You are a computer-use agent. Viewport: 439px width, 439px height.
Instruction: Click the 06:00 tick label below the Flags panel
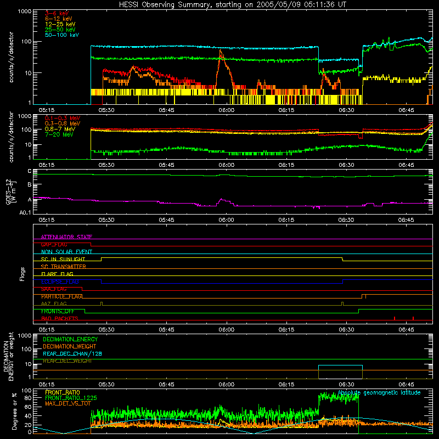tap(227, 330)
